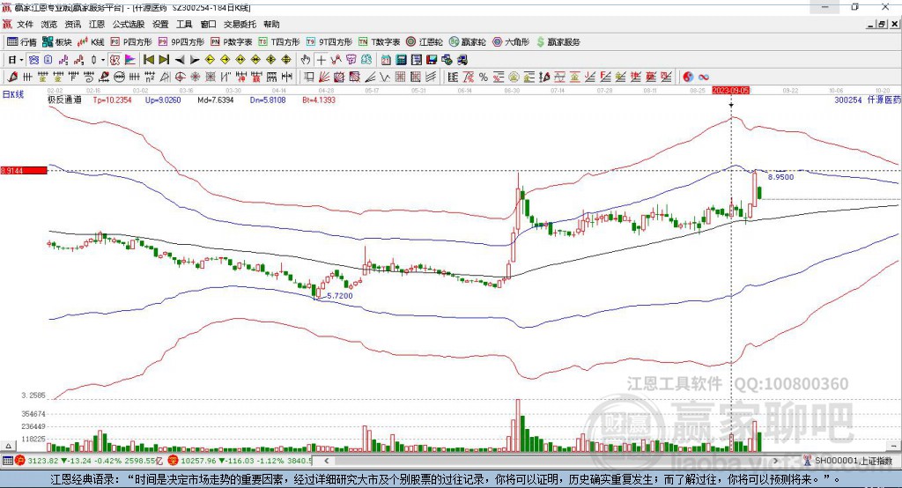Open the 浏览 menu
Image resolution: width=902 pixels, height=488 pixels.
click(49, 24)
